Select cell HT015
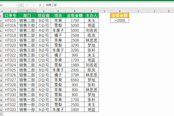This screenshot has height=116, width=174. coord(10,20)
